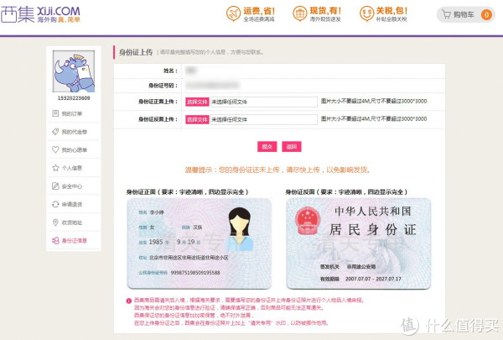Screen dimensions: 503x340
Task: Open 安全中心 in the sidebar
Action: (x=74, y=186)
